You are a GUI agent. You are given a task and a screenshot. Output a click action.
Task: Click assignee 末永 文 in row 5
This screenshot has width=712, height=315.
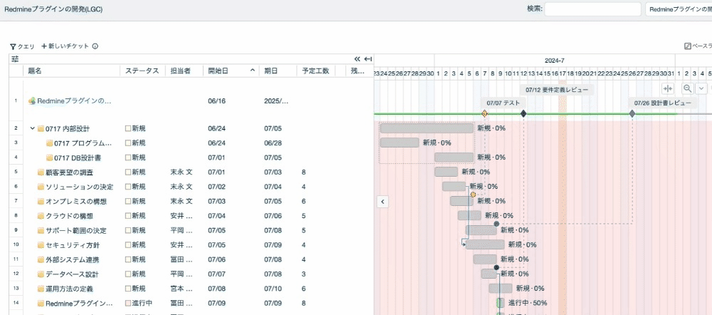point(182,172)
